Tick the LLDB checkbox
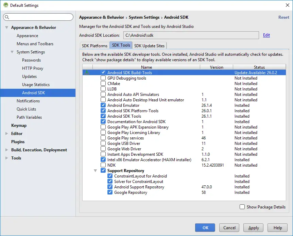The width and height of the screenshot is (293, 236). click(103, 89)
